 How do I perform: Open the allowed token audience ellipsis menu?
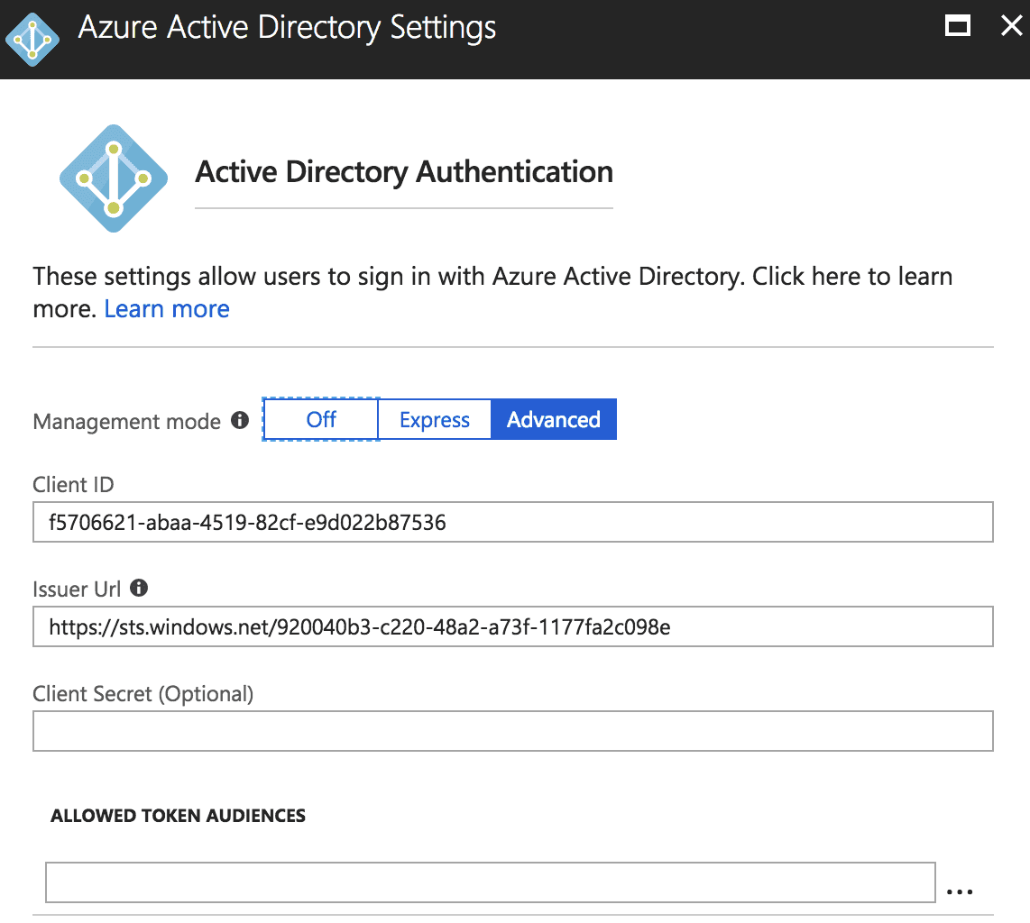point(960,891)
